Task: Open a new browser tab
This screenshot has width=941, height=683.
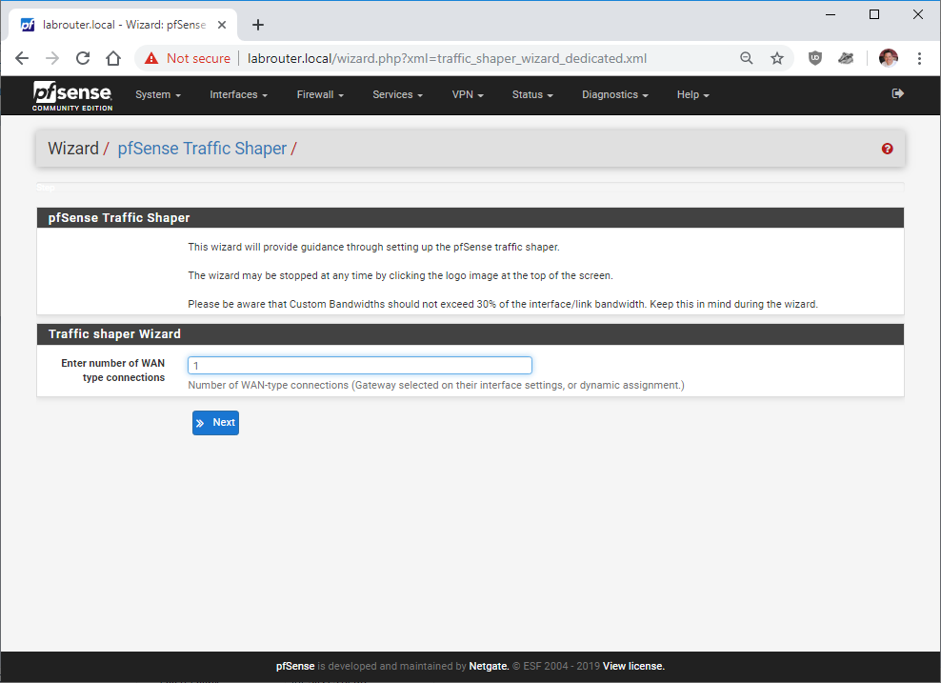Action: click(258, 25)
